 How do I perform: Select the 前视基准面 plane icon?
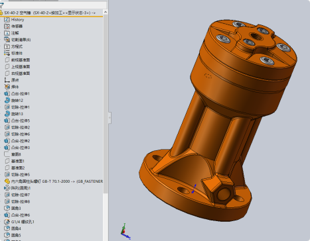pyautogui.click(x=7, y=60)
